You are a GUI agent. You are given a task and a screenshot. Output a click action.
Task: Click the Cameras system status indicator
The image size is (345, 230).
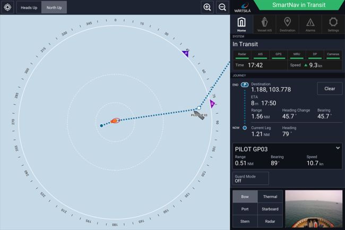[333, 55]
